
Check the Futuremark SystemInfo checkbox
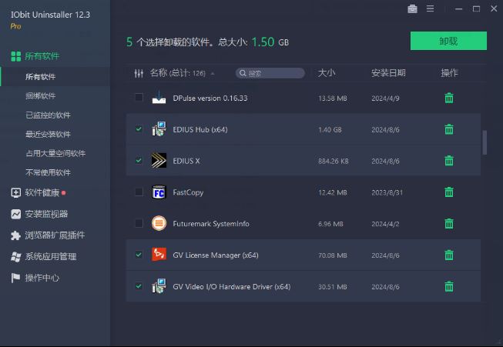[139, 223]
